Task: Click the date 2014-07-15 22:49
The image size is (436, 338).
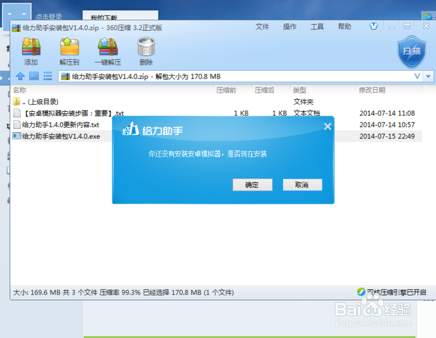Action: point(387,136)
